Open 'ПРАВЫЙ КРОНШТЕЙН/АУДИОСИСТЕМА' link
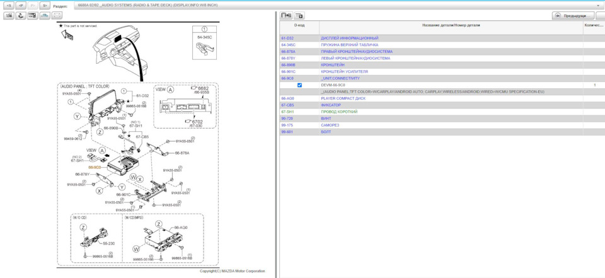 tap(357, 51)
